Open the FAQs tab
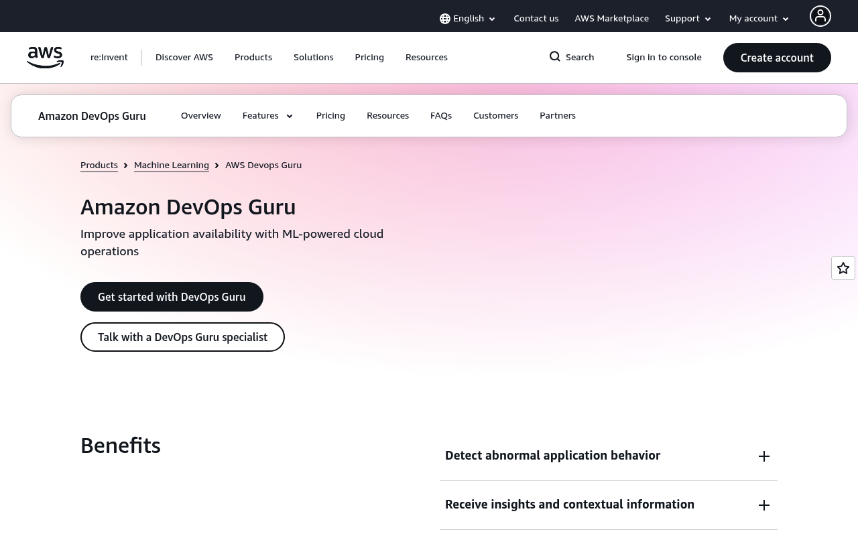The width and height of the screenshot is (858, 536). pyautogui.click(x=441, y=115)
